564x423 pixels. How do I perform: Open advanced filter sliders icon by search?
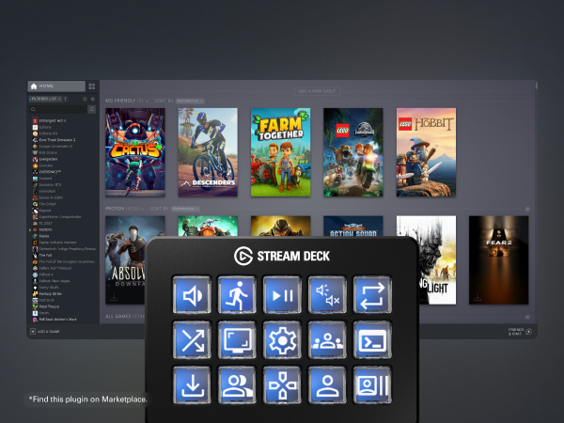coord(92,109)
